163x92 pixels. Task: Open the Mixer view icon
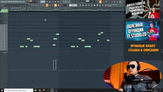(x=89, y=5)
